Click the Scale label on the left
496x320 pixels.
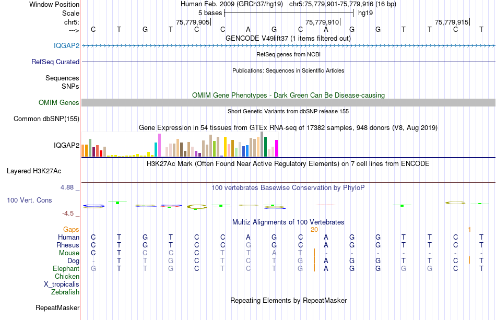70,13
